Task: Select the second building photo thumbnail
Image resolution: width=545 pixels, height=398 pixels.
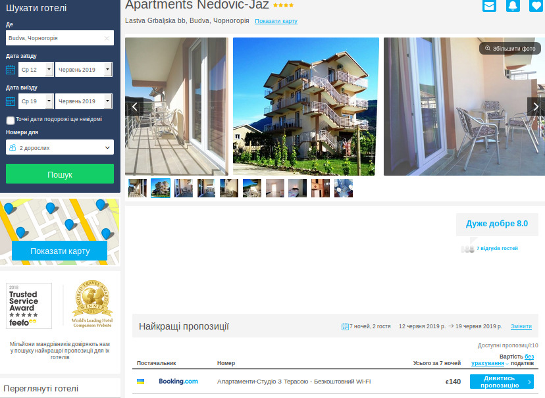Action: 161,188
